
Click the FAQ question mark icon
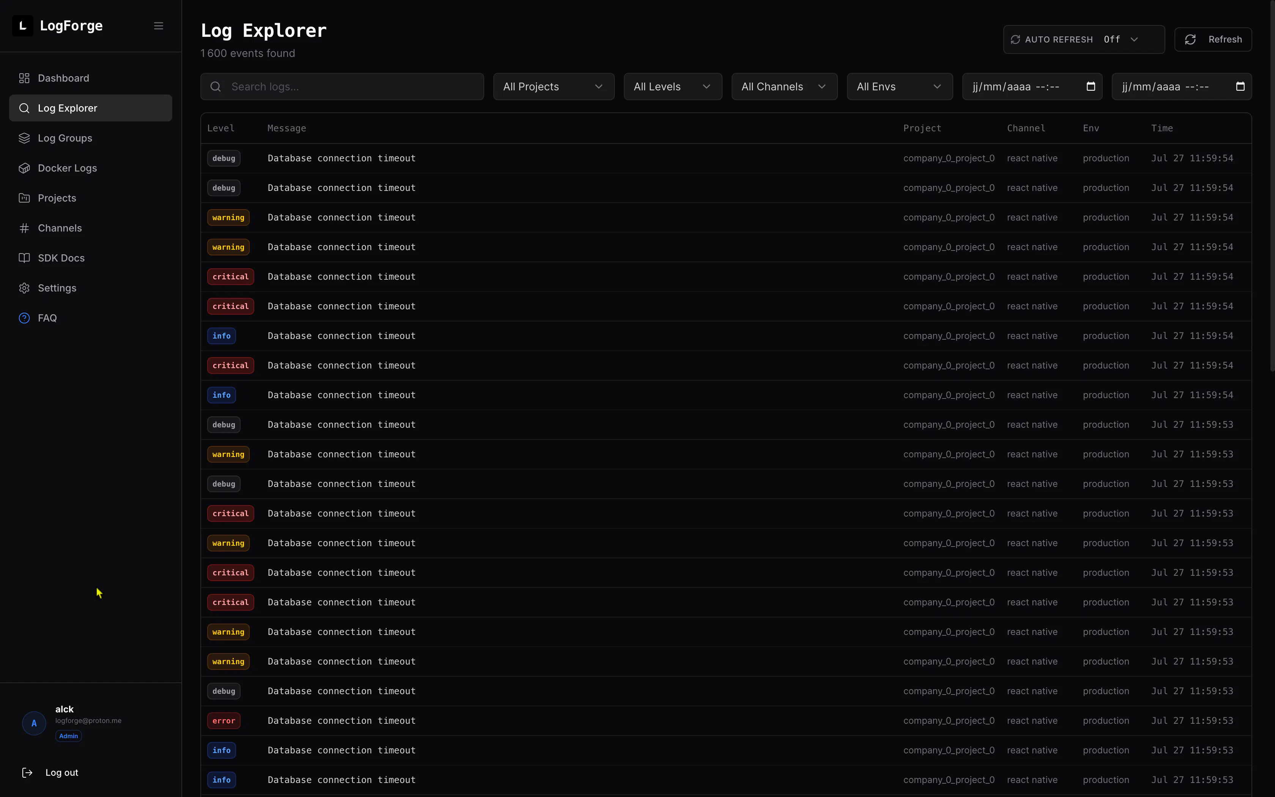[24, 318]
